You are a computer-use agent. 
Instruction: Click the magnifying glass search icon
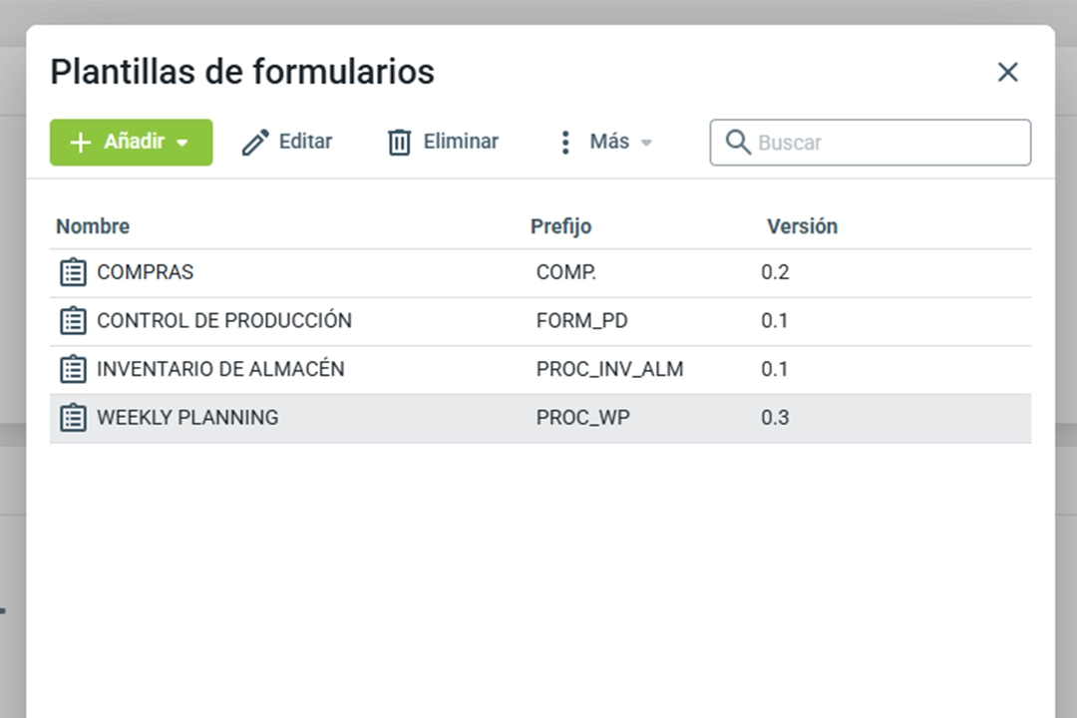[x=738, y=143]
